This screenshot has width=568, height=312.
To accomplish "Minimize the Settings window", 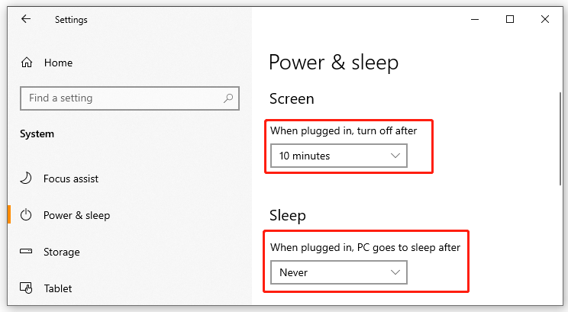I will [x=476, y=20].
